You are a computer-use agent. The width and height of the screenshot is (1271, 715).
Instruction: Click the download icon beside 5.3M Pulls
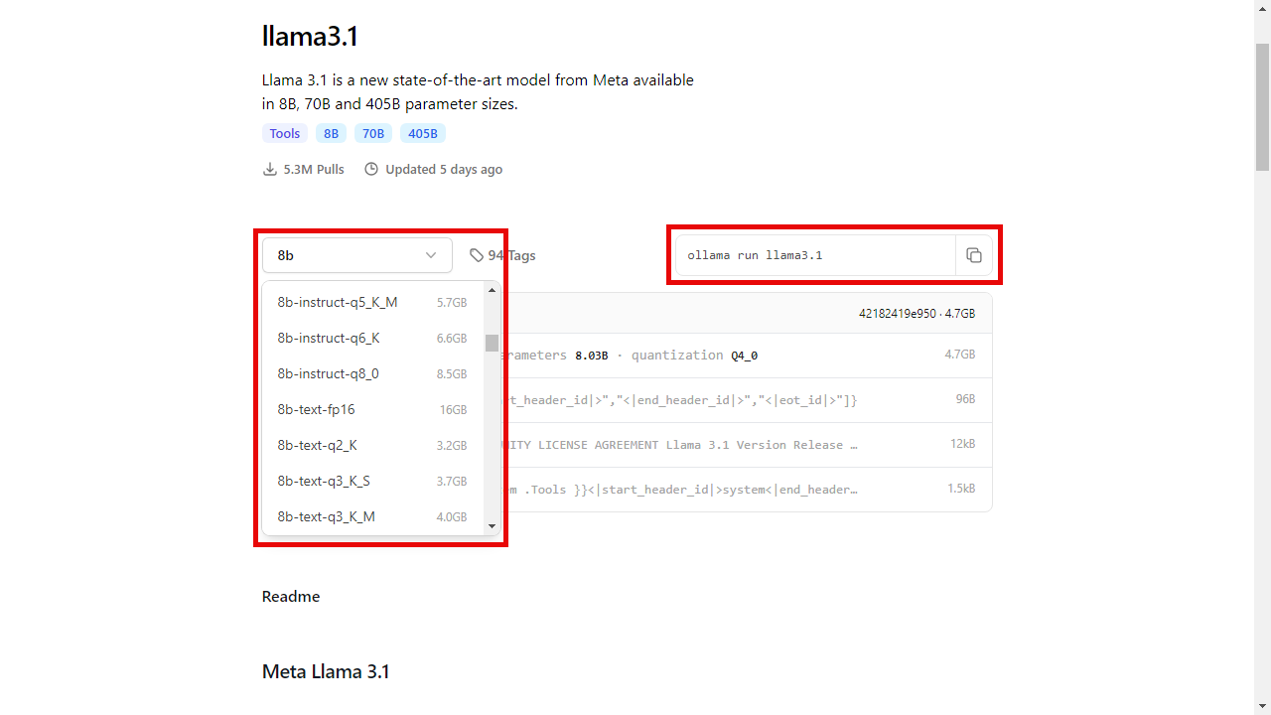point(269,169)
